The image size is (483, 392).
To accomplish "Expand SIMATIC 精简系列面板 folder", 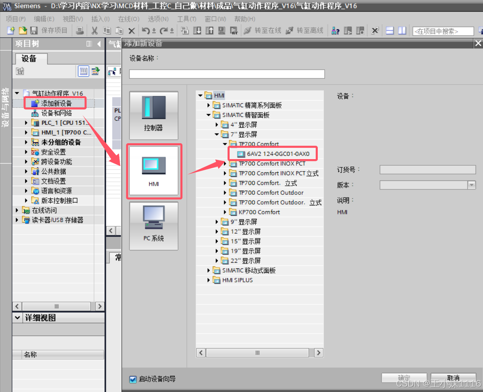I will click(x=209, y=106).
